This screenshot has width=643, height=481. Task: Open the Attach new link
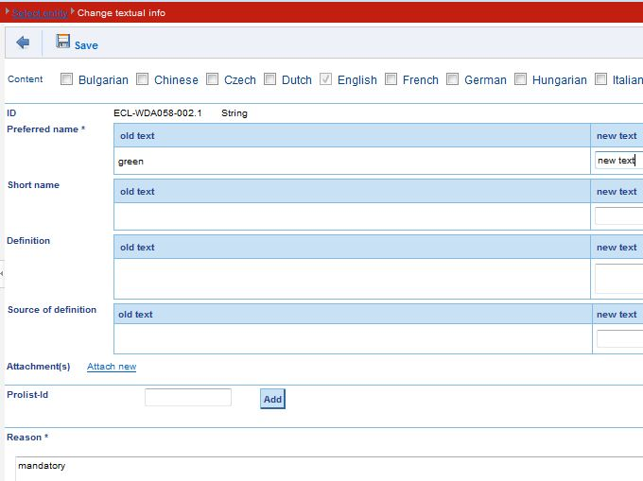(x=112, y=367)
